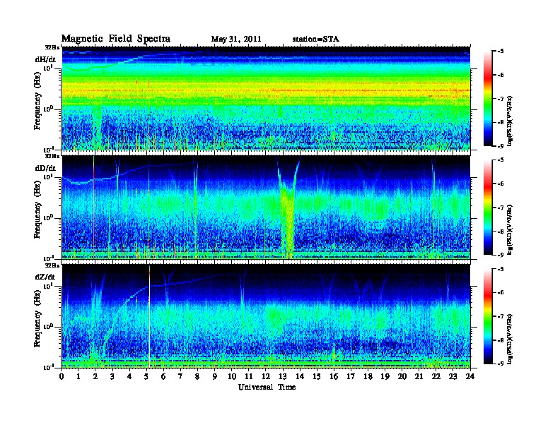Click the "0" tick on the time axis
Viewport: 560px width, 432px height.
[62, 377]
